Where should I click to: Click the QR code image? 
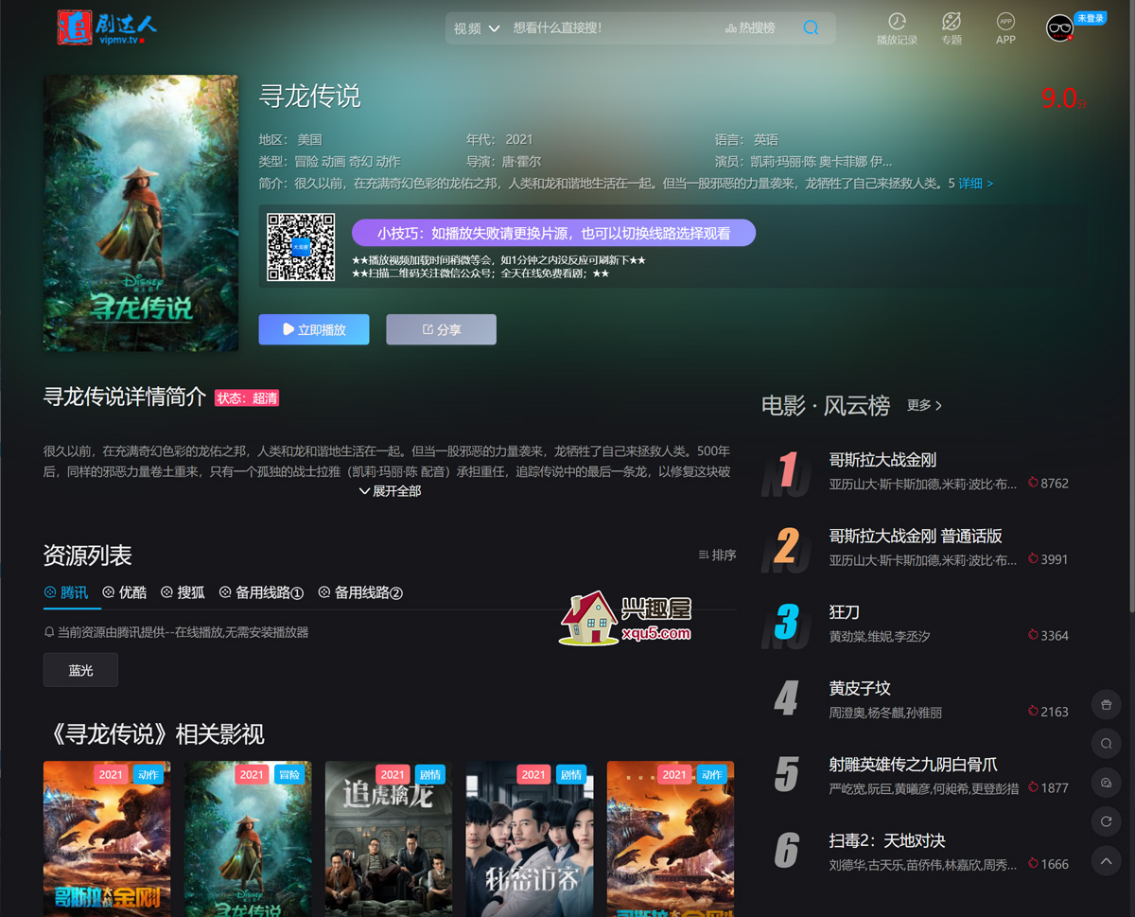[x=301, y=247]
